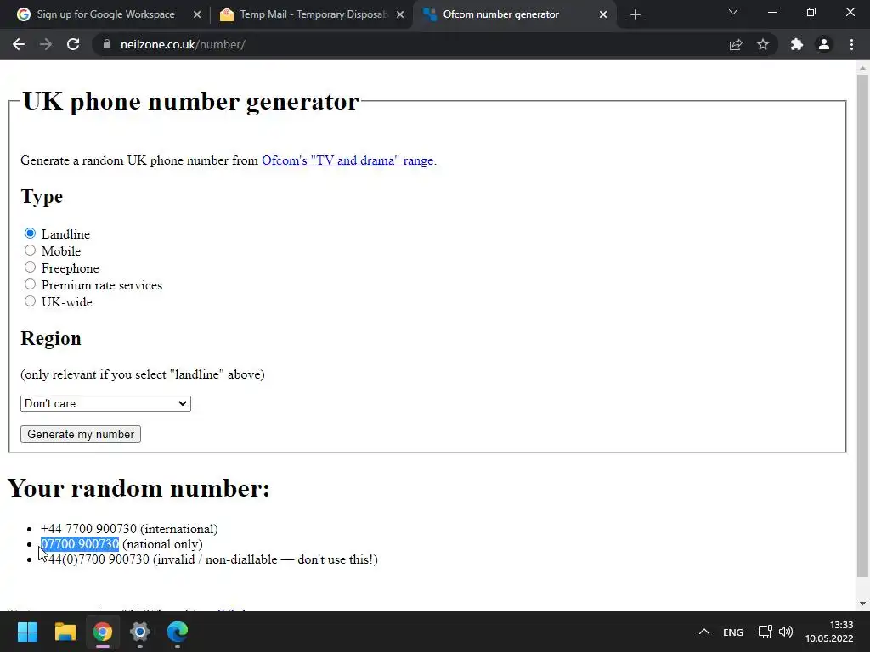Open the Windows Start menu

(x=27, y=632)
